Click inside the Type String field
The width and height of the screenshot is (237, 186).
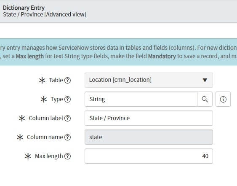point(141,99)
